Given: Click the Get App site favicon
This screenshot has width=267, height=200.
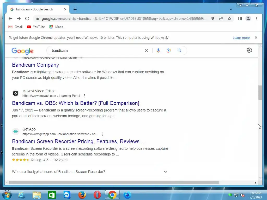Looking at the screenshot, I should tap(16, 132).
